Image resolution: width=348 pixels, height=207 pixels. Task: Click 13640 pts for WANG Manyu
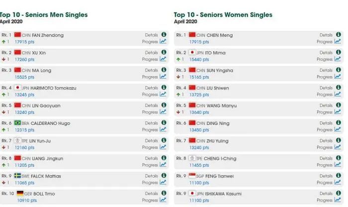point(199,112)
